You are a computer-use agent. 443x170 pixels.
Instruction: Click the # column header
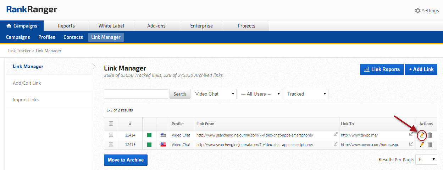[x=130, y=124]
